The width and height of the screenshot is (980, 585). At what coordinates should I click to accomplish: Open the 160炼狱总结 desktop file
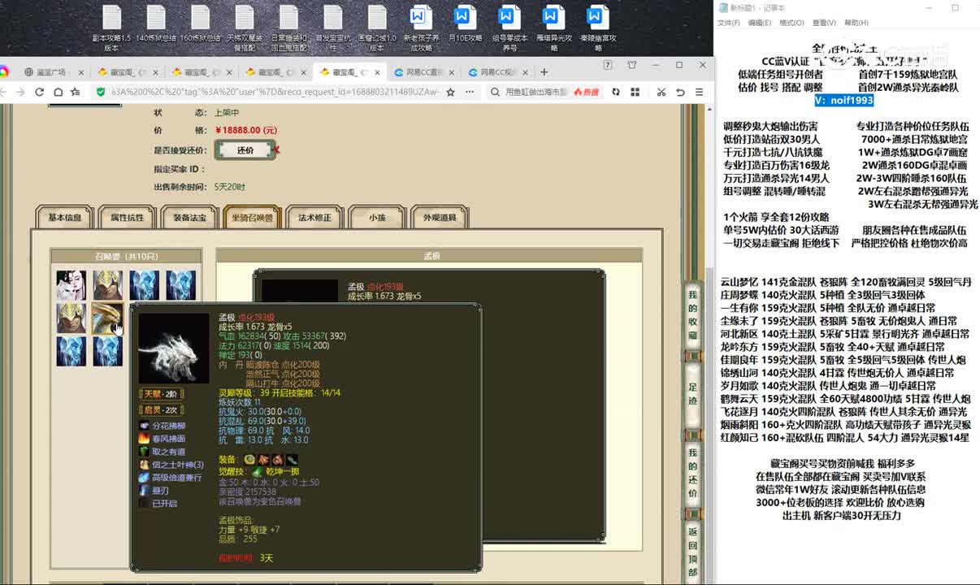point(200,25)
